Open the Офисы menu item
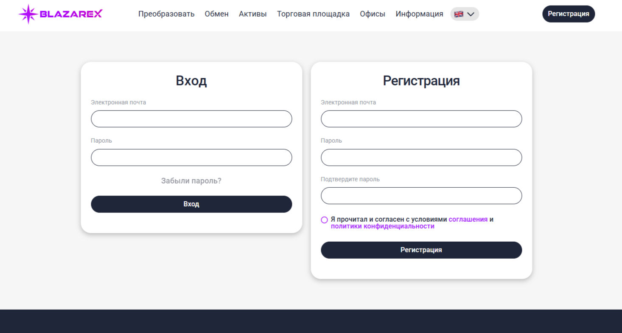The image size is (622, 333). [x=373, y=14]
